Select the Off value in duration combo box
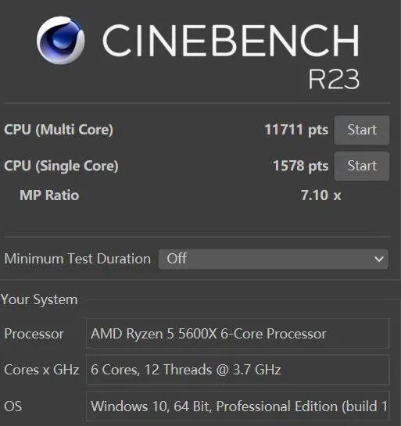401x426 pixels. [177, 259]
